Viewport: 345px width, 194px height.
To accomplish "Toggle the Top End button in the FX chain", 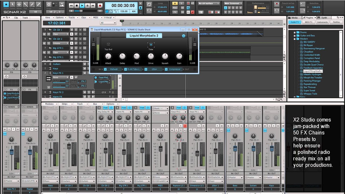I will tap(108, 44).
